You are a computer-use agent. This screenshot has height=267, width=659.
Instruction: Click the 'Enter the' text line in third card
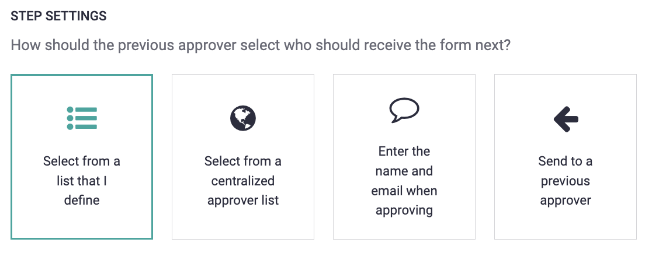(x=404, y=151)
